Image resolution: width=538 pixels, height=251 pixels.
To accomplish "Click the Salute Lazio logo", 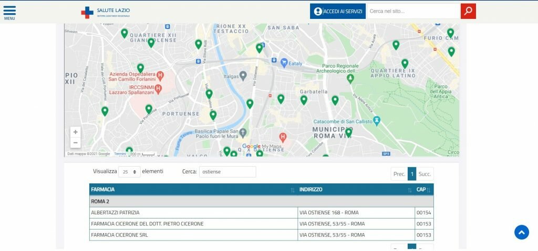I will pyautogui.click(x=106, y=12).
